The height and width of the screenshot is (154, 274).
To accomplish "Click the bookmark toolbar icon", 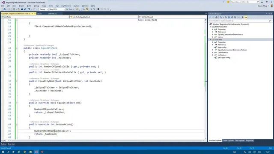I will (98, 9).
